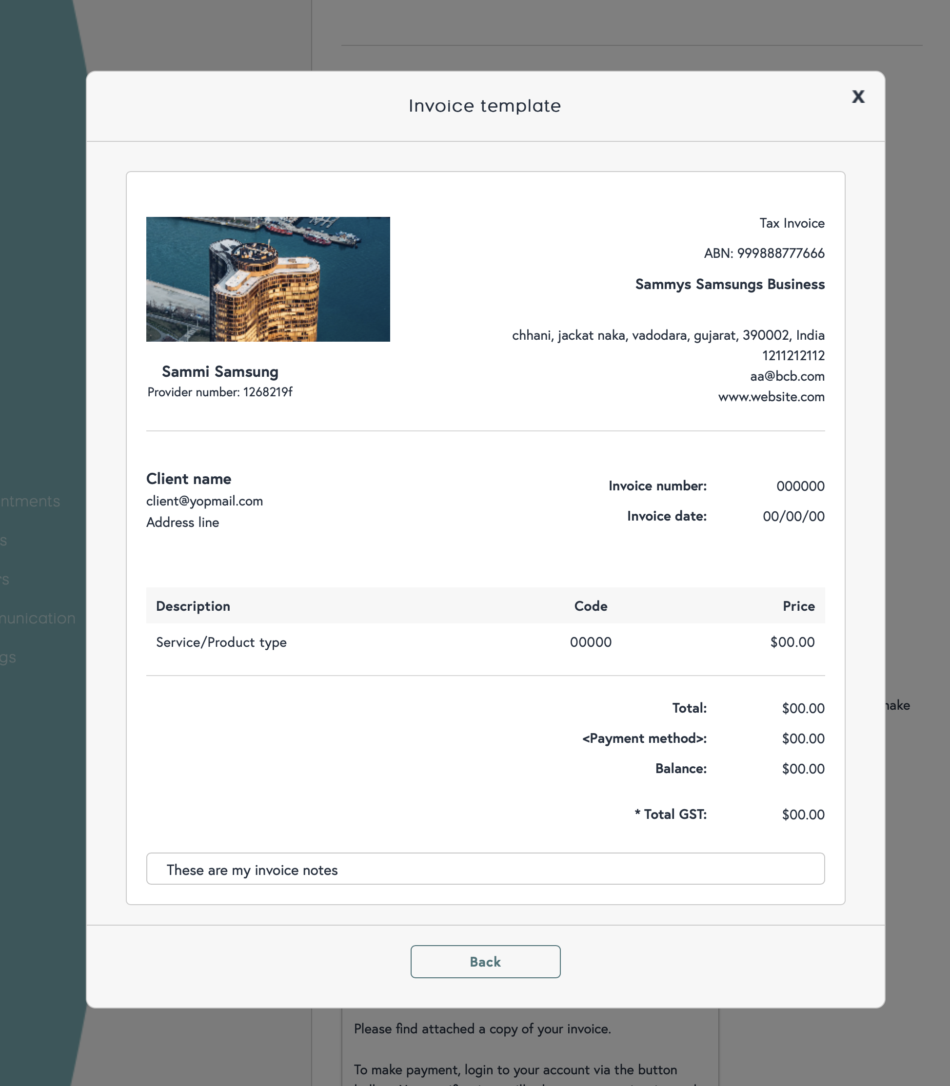The height and width of the screenshot is (1086, 950).
Task: Click the Sammys Samsungs Business heading
Action: point(730,285)
